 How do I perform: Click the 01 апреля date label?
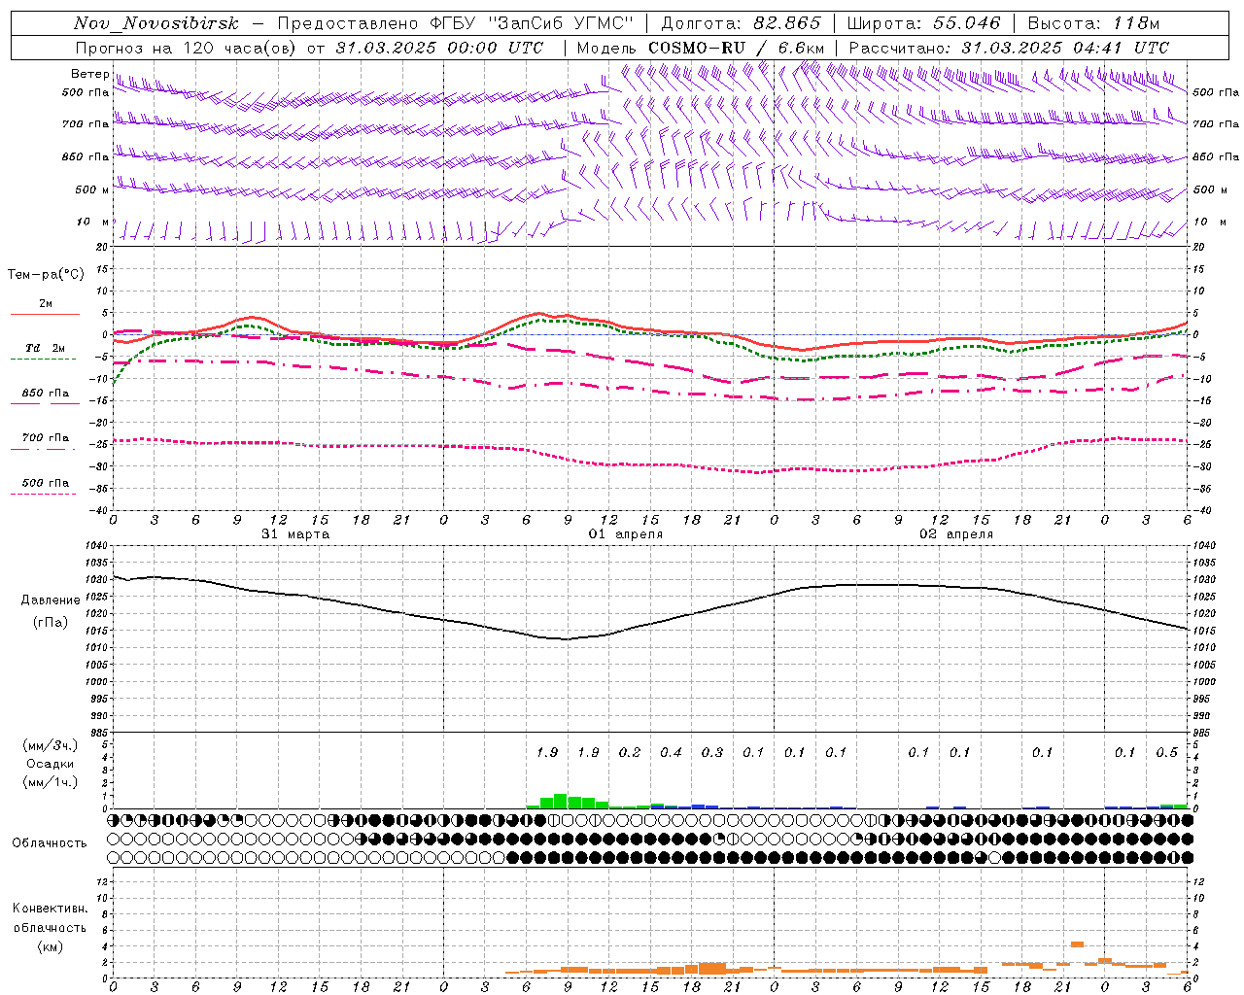tap(625, 534)
